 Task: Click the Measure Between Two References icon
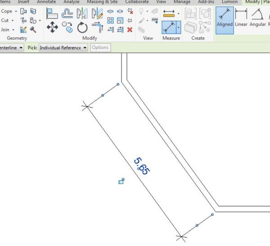169,14
